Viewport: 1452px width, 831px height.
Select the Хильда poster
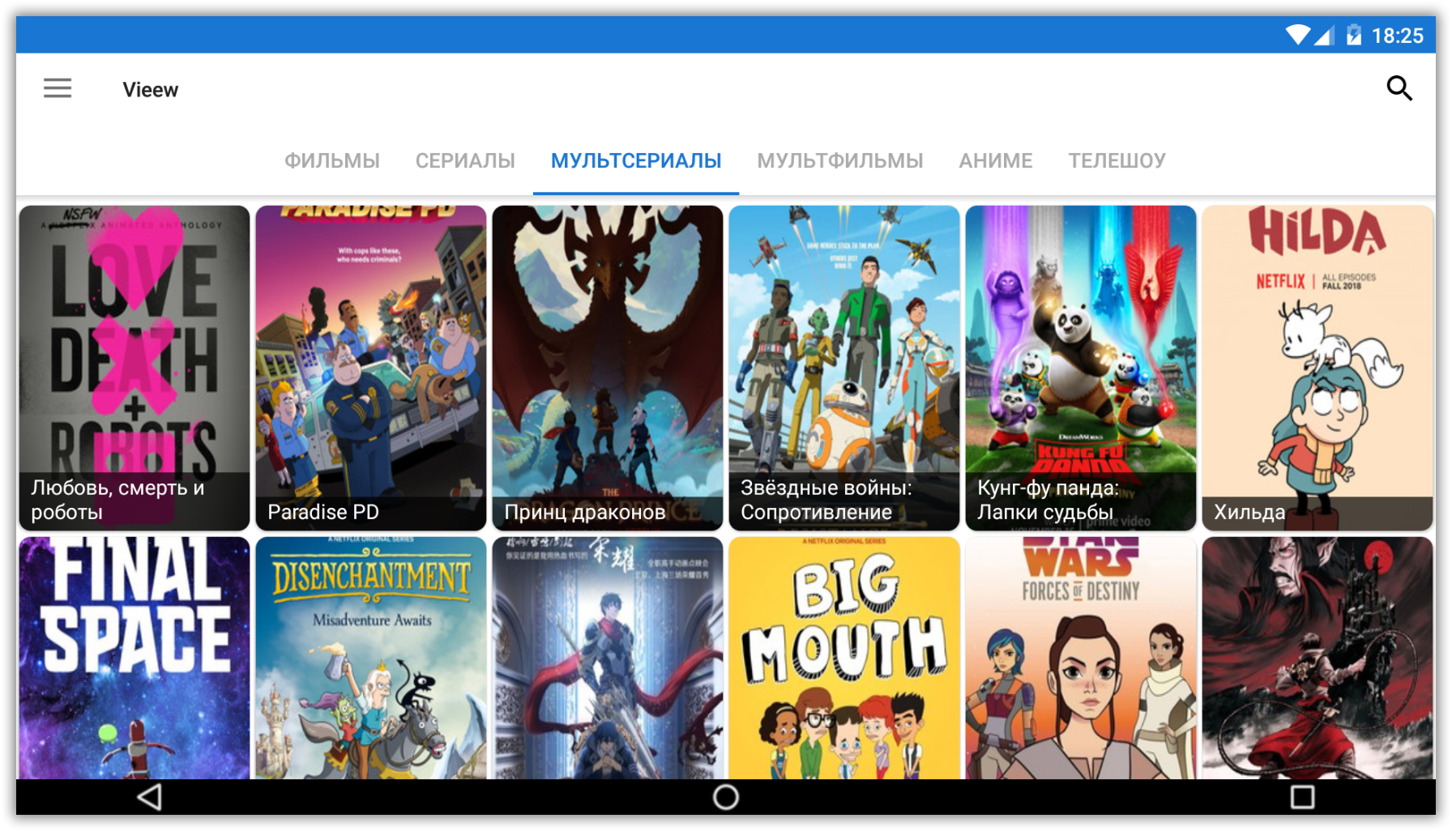[x=1317, y=368]
